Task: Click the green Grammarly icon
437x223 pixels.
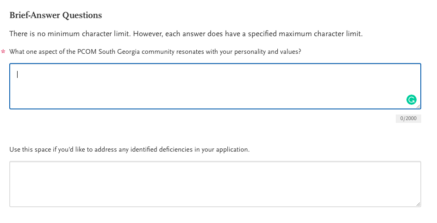Action: coord(411,99)
